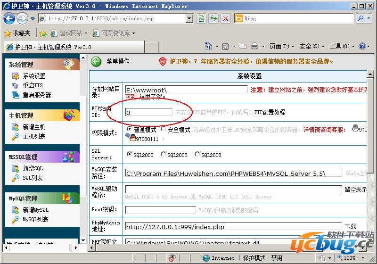
Task: Click sidebar vertical scrollbar down arrow
Action: pos(83,240)
